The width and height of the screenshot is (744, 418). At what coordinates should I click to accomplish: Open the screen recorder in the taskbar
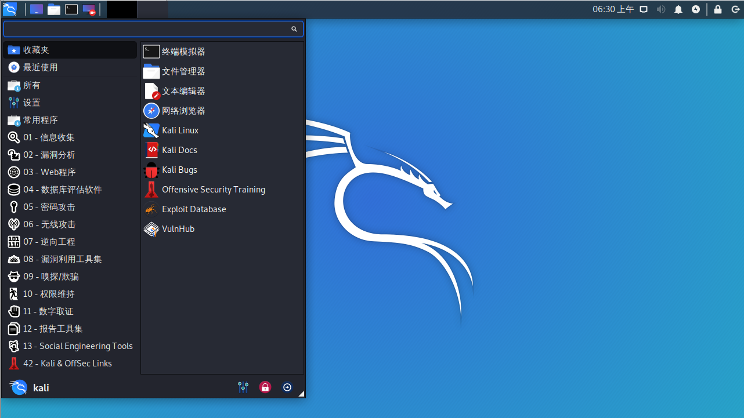(x=644, y=9)
